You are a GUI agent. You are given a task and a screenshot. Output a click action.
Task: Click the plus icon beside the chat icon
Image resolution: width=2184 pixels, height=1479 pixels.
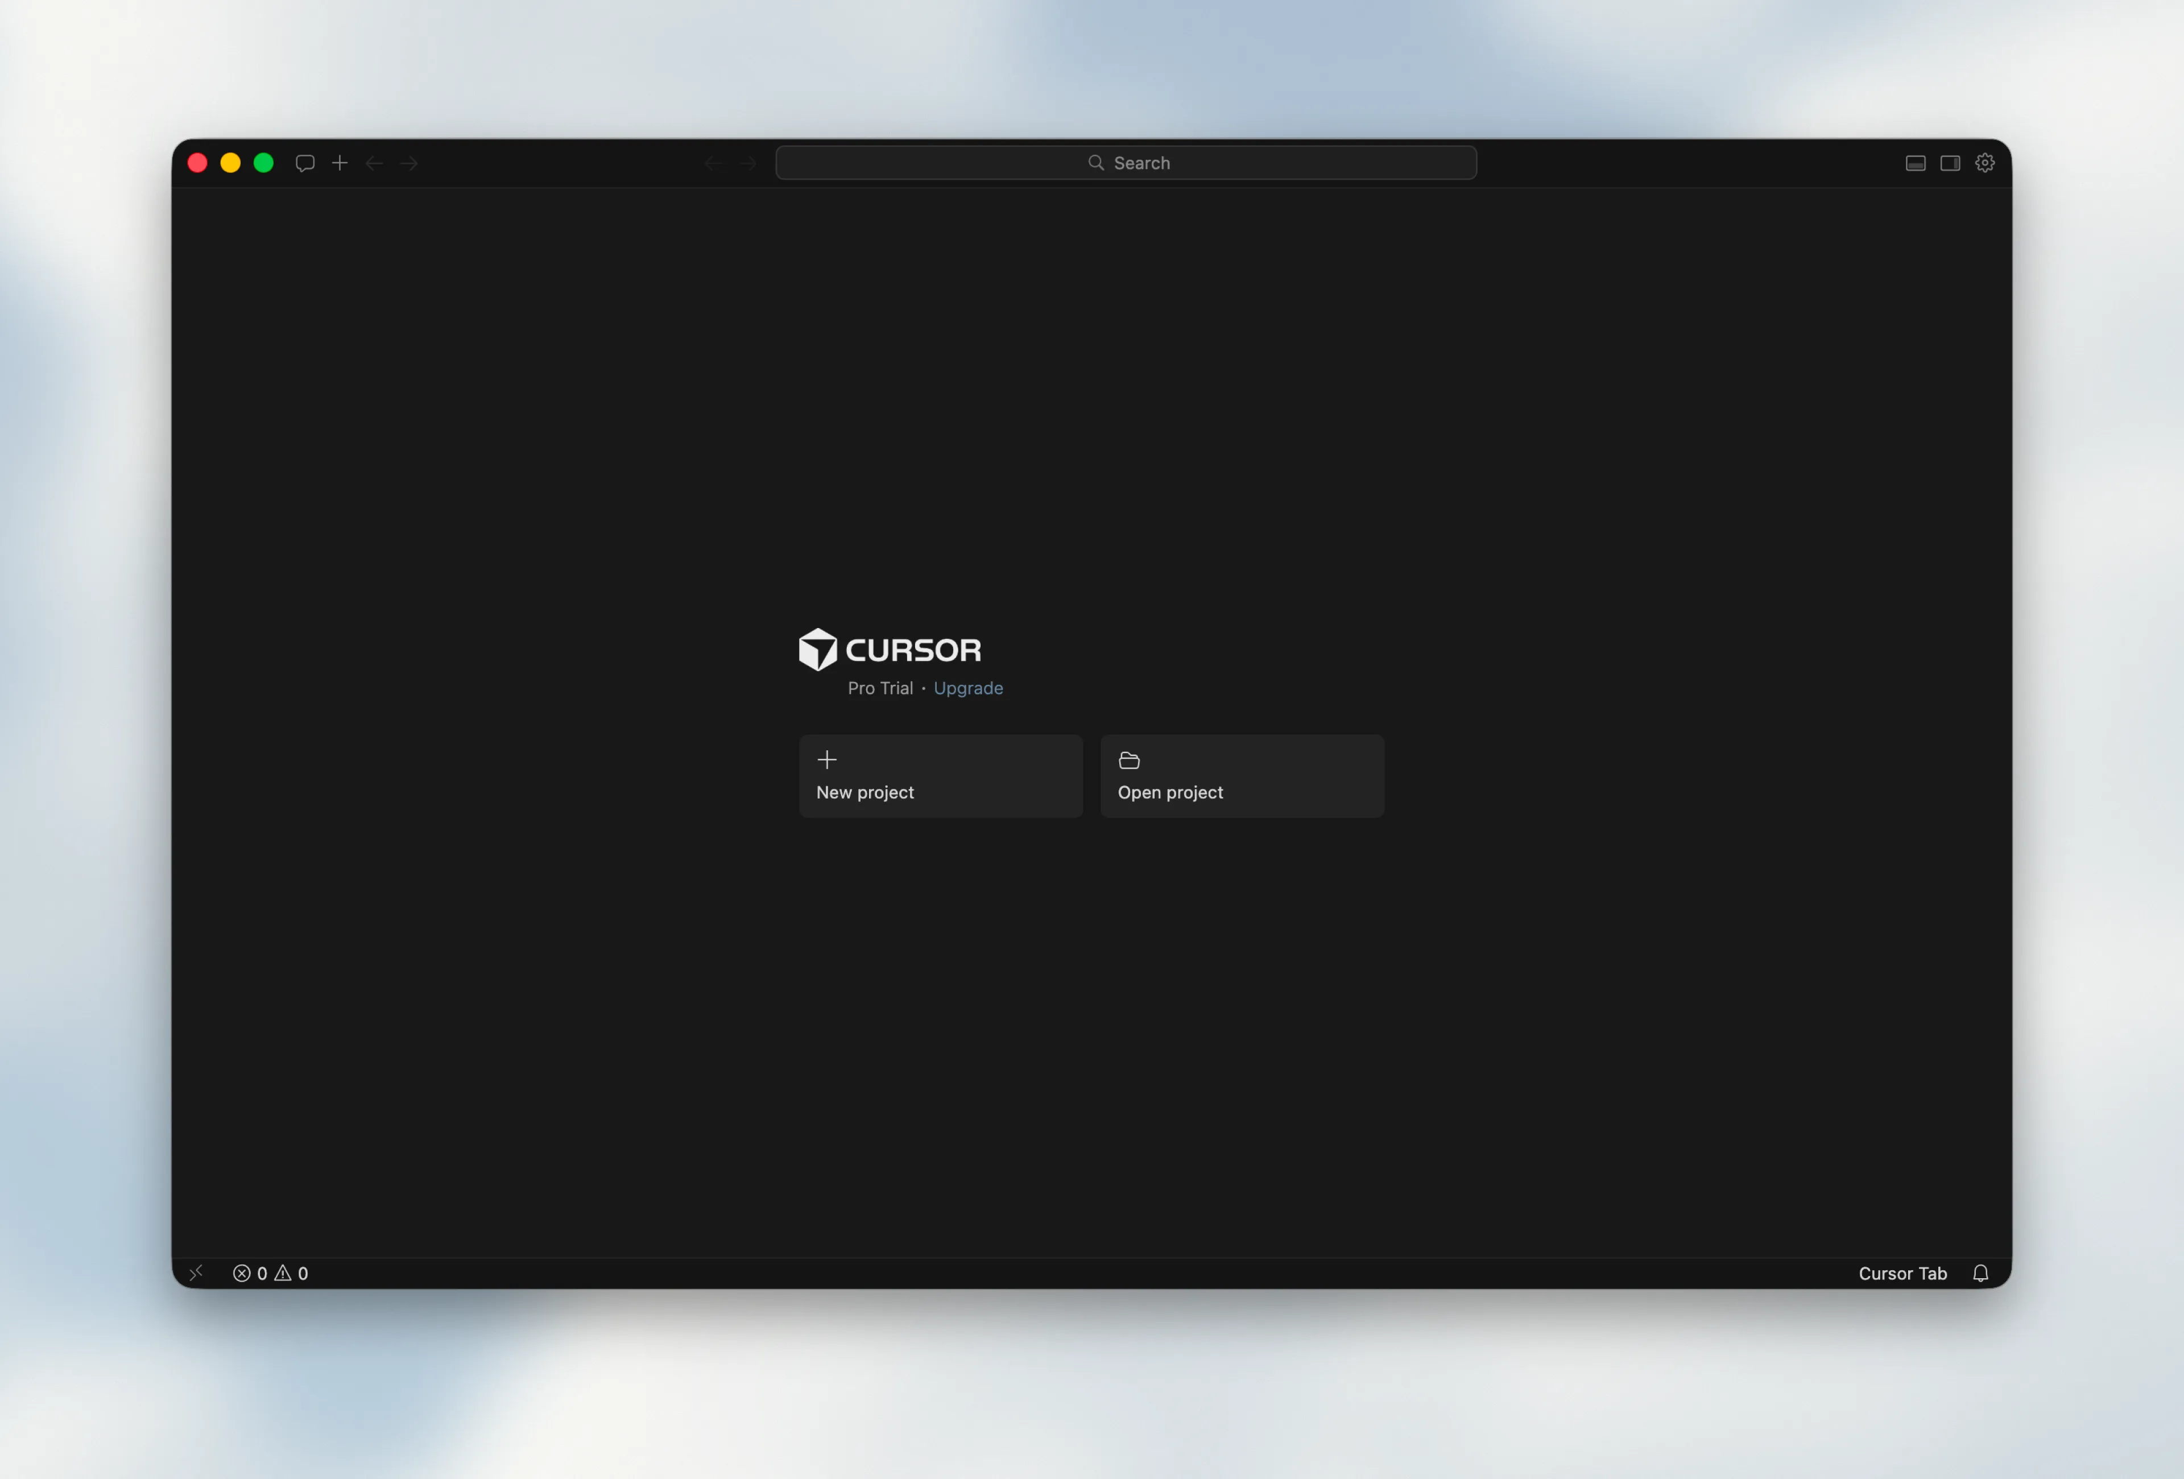point(340,163)
